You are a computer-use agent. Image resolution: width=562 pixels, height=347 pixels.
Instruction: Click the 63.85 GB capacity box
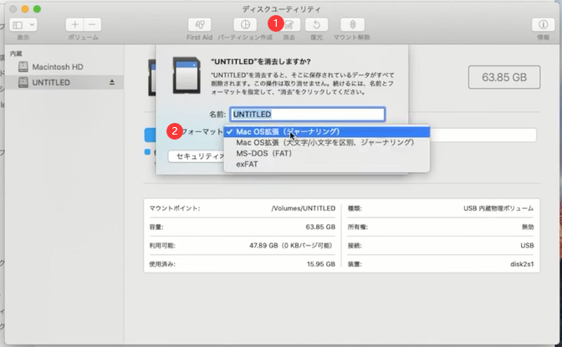click(504, 77)
